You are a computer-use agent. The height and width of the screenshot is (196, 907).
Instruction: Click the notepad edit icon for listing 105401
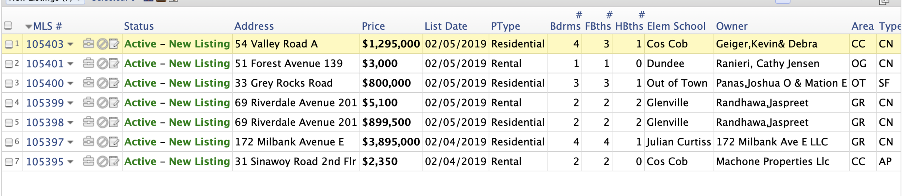tap(114, 64)
